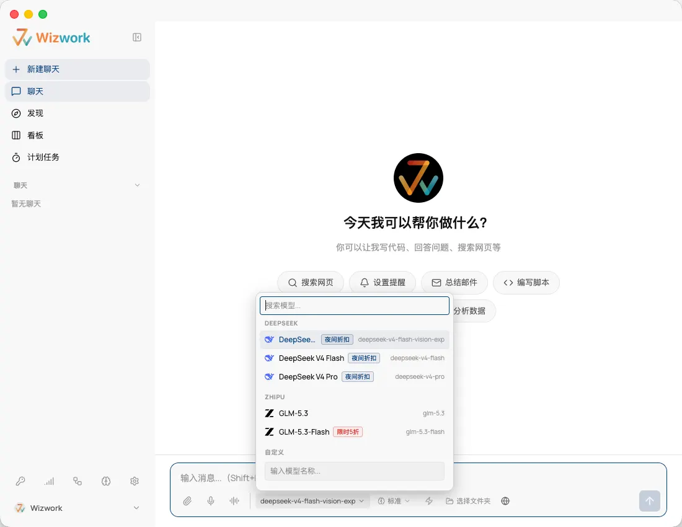The width and height of the screenshot is (682, 527).
Task: Click the Wizwork account name at bottom
Action: point(46,508)
